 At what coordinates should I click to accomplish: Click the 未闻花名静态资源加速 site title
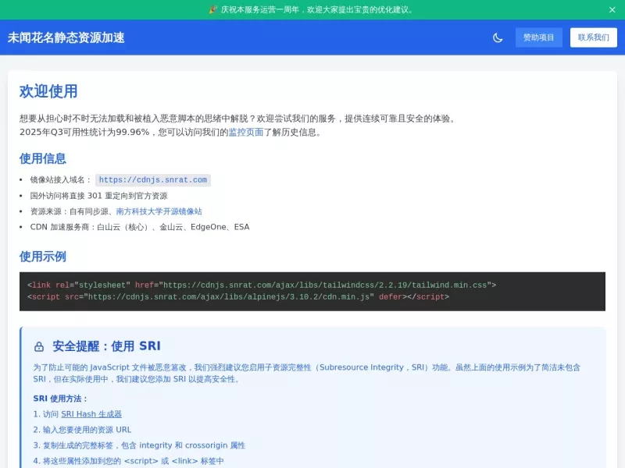(x=66, y=37)
